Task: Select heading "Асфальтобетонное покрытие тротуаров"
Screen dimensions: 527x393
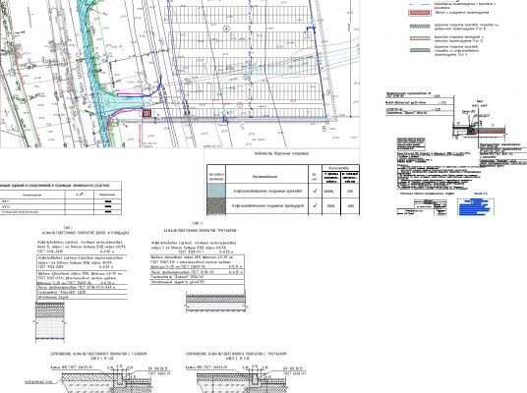Action: 200,231
